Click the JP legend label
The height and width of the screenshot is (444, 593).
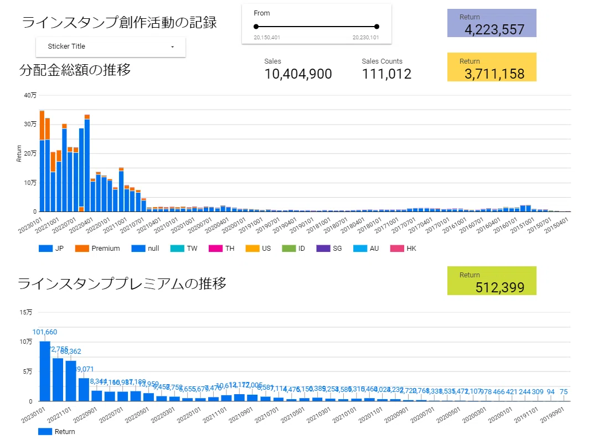59,249
